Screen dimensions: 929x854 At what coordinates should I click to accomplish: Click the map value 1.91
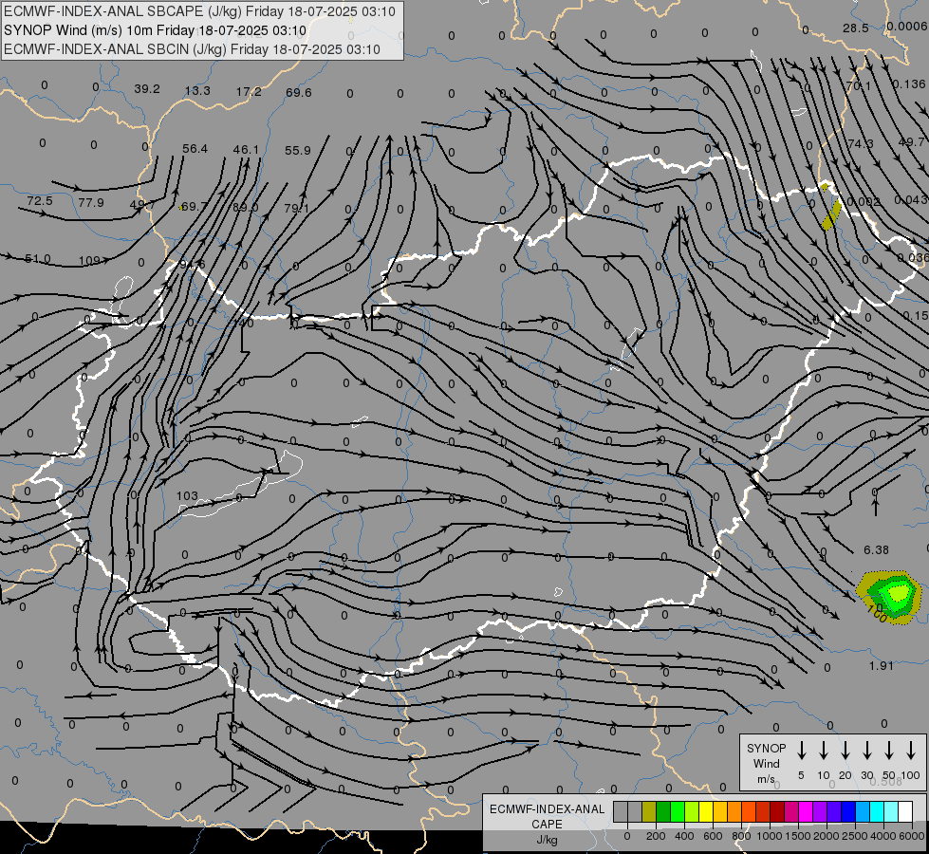click(881, 666)
